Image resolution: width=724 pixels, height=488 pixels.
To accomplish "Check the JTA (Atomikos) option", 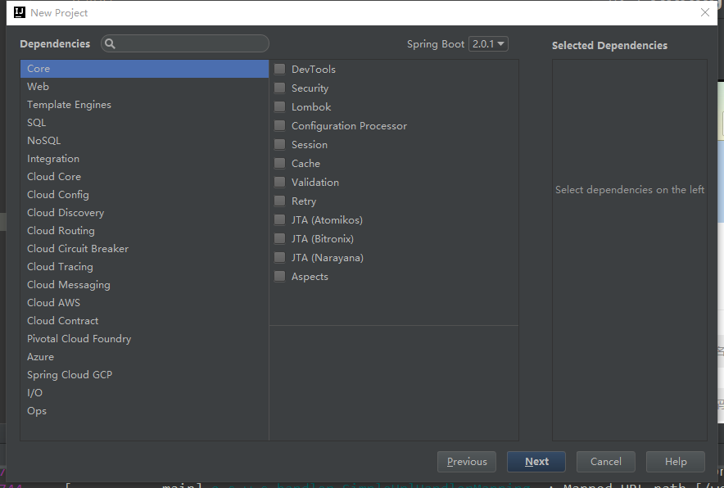I will (x=280, y=220).
